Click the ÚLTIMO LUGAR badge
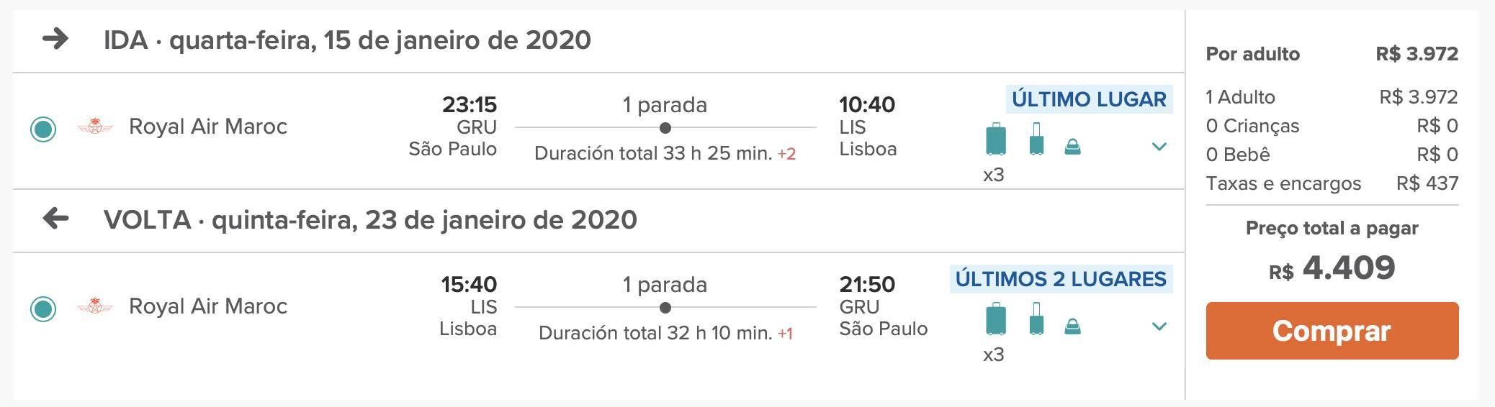Screen dimensions: 1495x407 [x=1089, y=99]
